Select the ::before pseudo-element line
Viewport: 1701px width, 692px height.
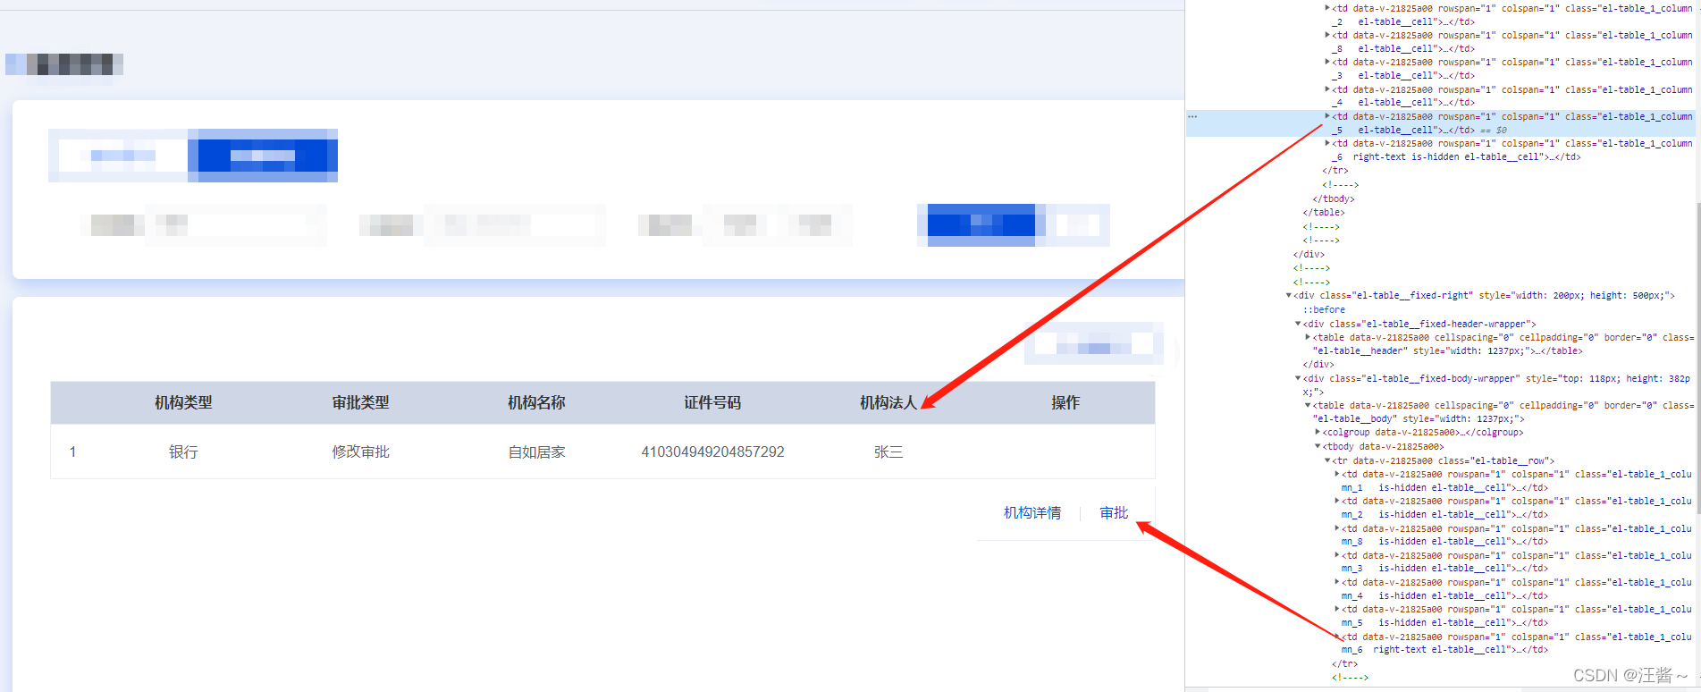[1324, 309]
